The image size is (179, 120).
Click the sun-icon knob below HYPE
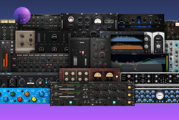tap(41, 49)
